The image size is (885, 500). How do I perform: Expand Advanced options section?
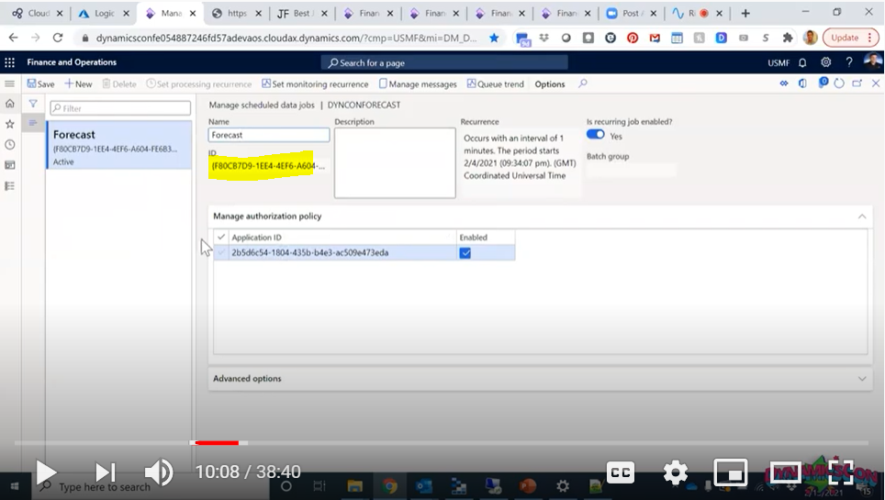pyautogui.click(x=862, y=379)
